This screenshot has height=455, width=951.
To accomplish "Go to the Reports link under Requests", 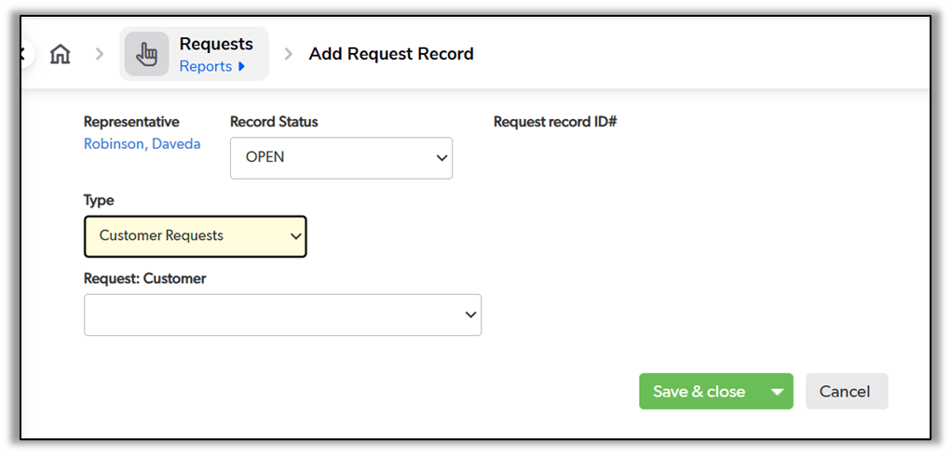I will 205,67.
